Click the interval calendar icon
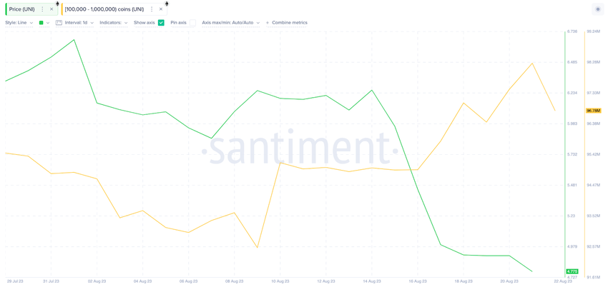 [x=59, y=23]
